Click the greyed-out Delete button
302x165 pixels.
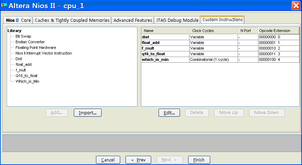pos(197,113)
